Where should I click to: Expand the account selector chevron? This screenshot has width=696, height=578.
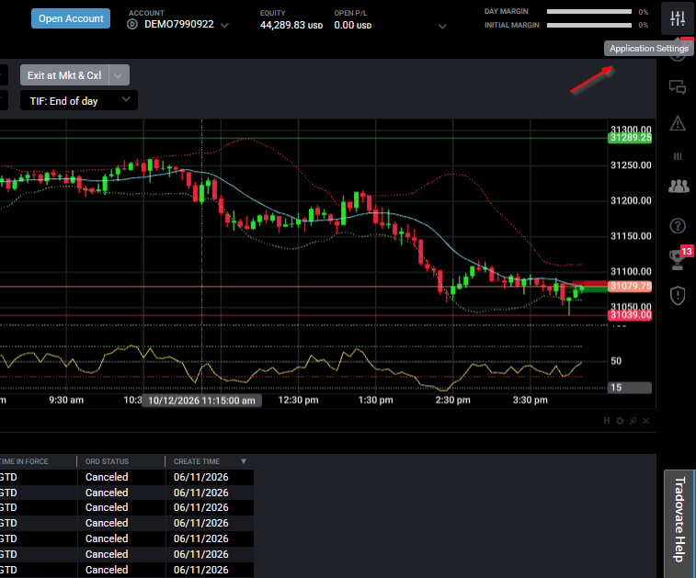click(x=224, y=26)
